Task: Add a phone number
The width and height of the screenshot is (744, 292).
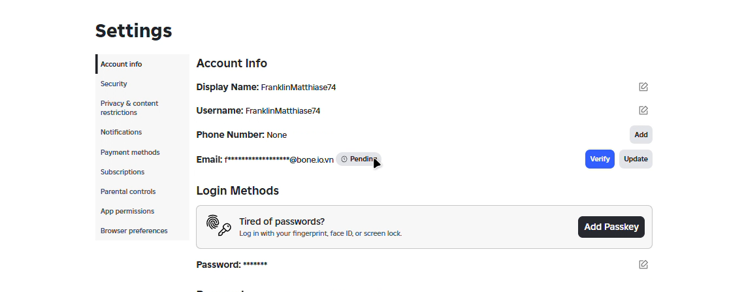Action: pos(641,135)
